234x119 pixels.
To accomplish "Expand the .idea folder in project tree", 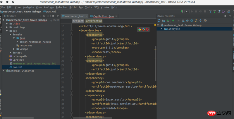I will click(11, 24).
